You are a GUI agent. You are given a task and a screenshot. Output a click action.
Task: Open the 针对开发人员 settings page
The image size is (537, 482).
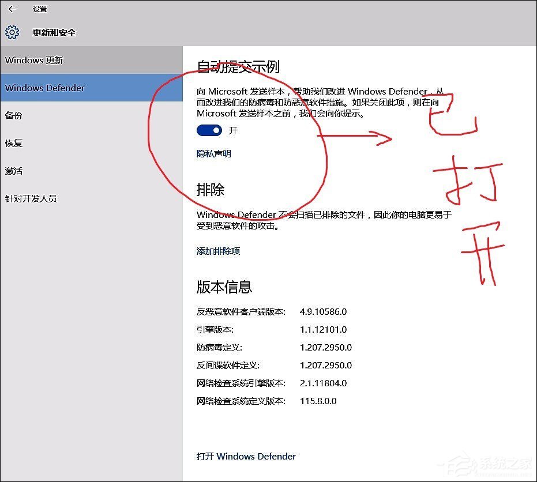coord(27,198)
